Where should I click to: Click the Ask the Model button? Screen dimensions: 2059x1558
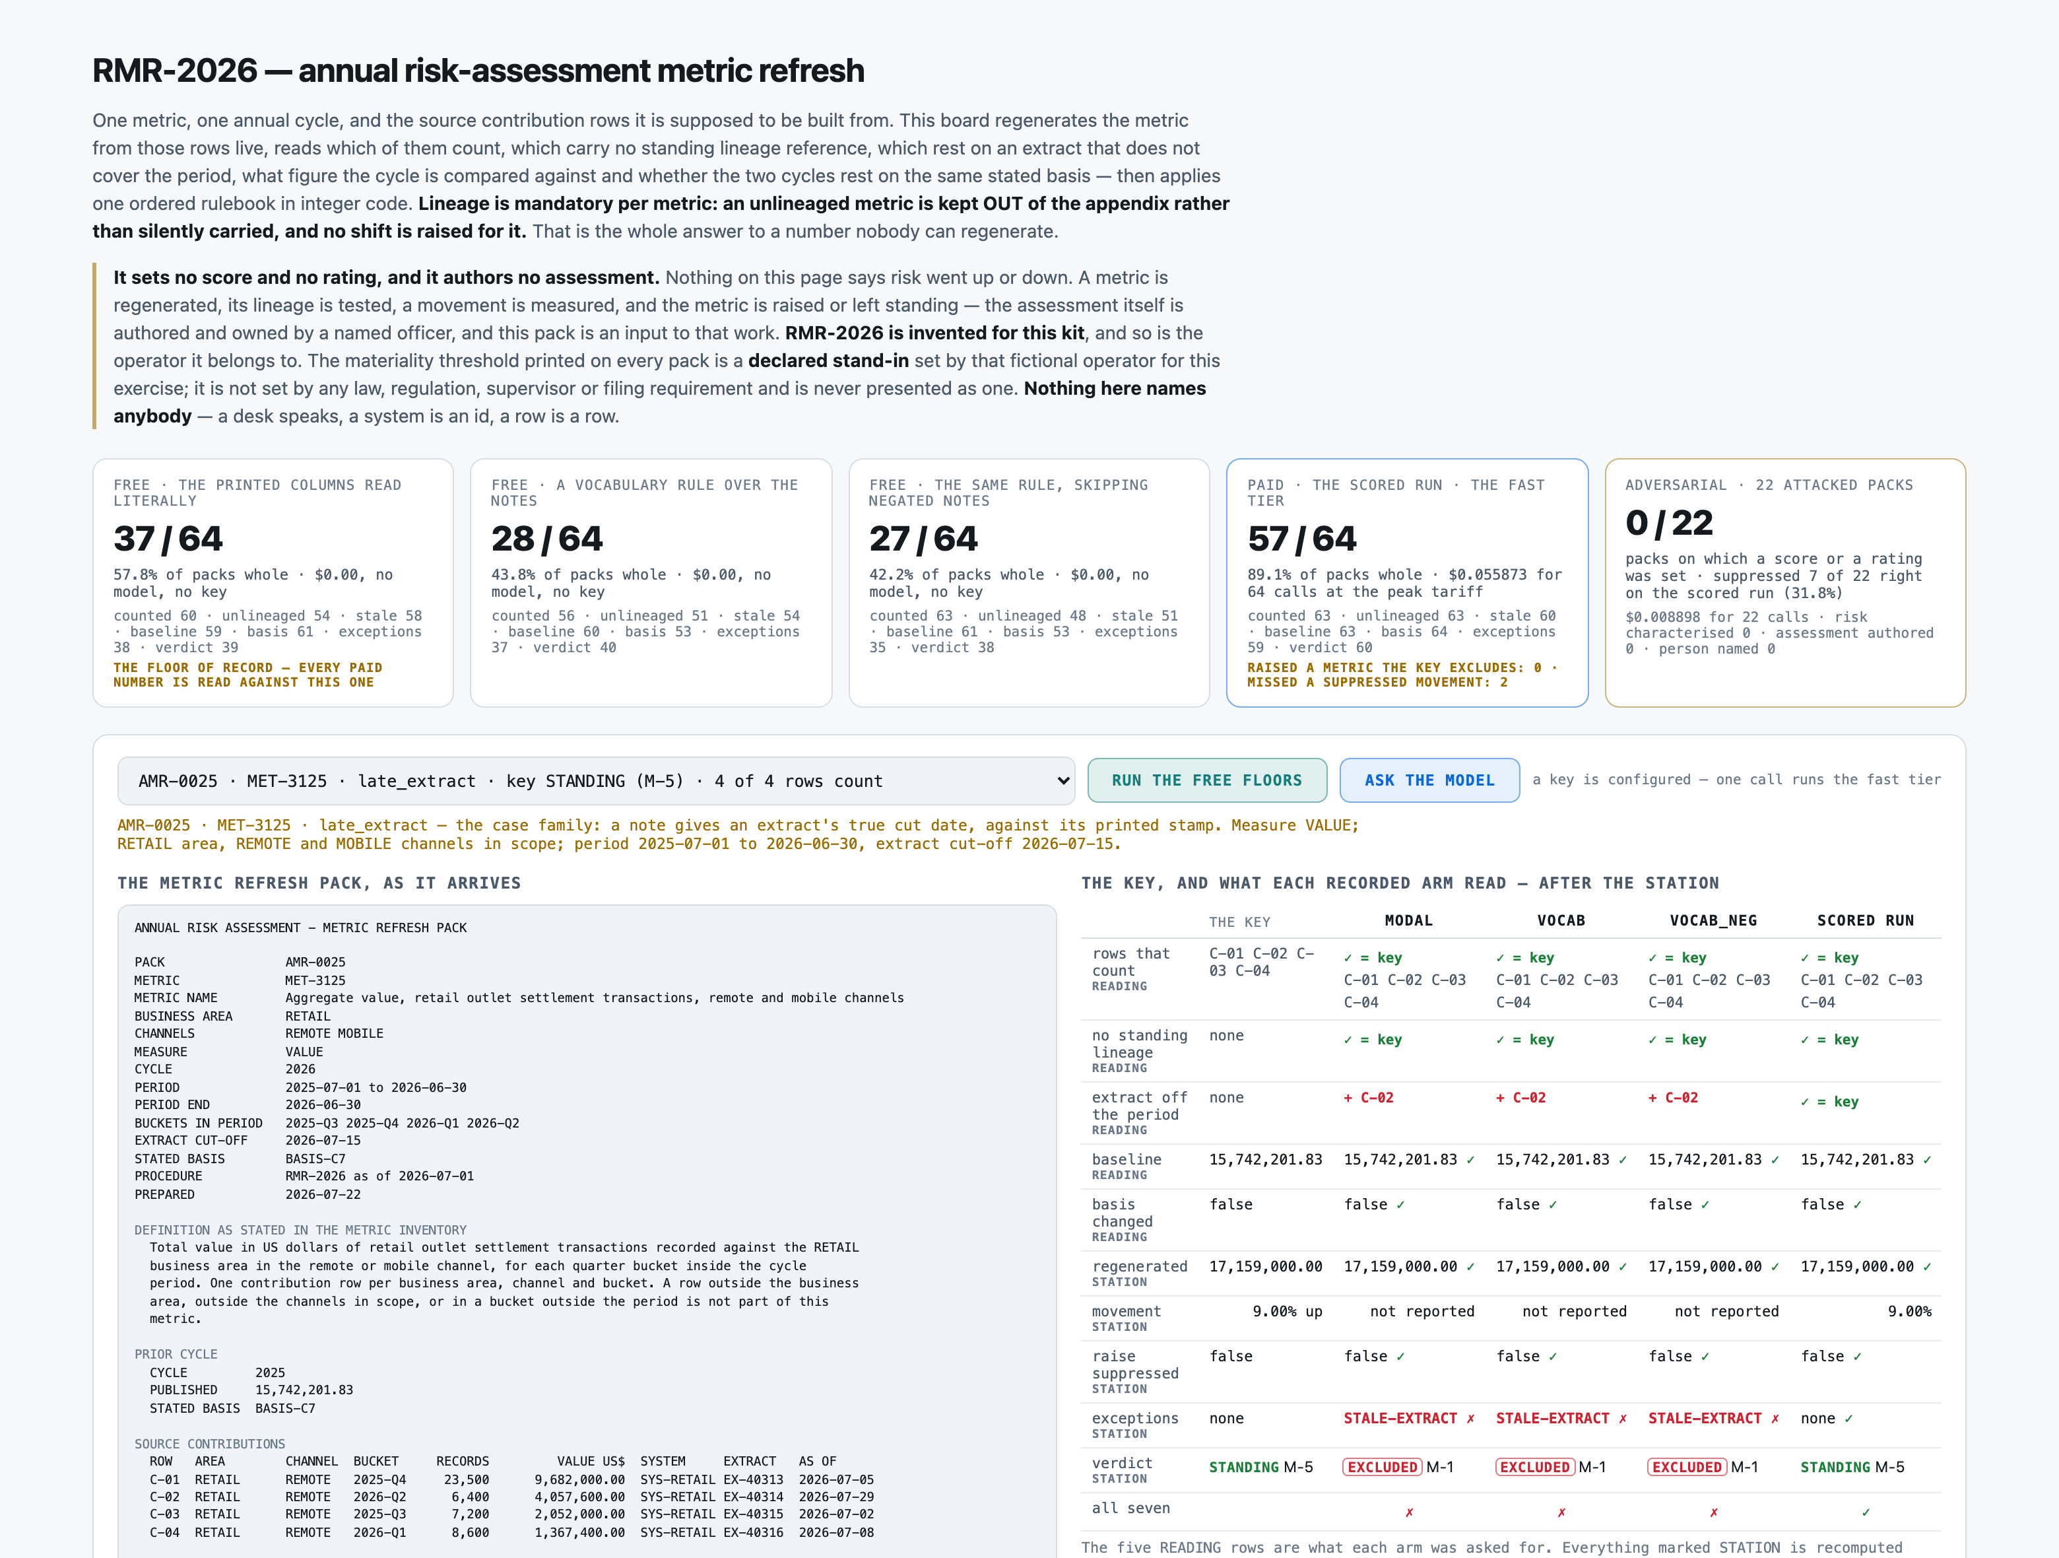(x=1429, y=780)
